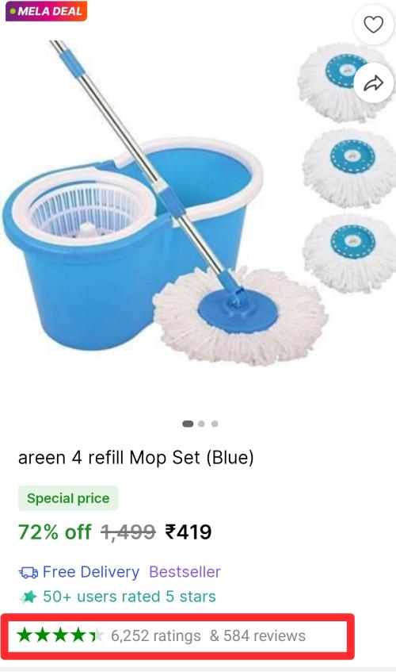Viewport: 396px width, 672px height.
Task: Select the second carousel dot
Action: pyautogui.click(x=201, y=424)
